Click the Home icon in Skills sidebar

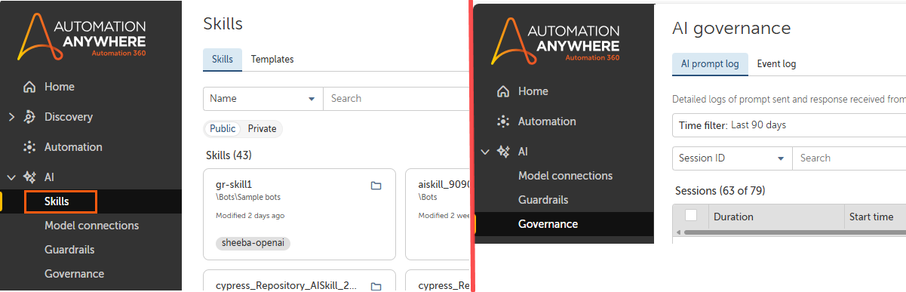pos(29,87)
